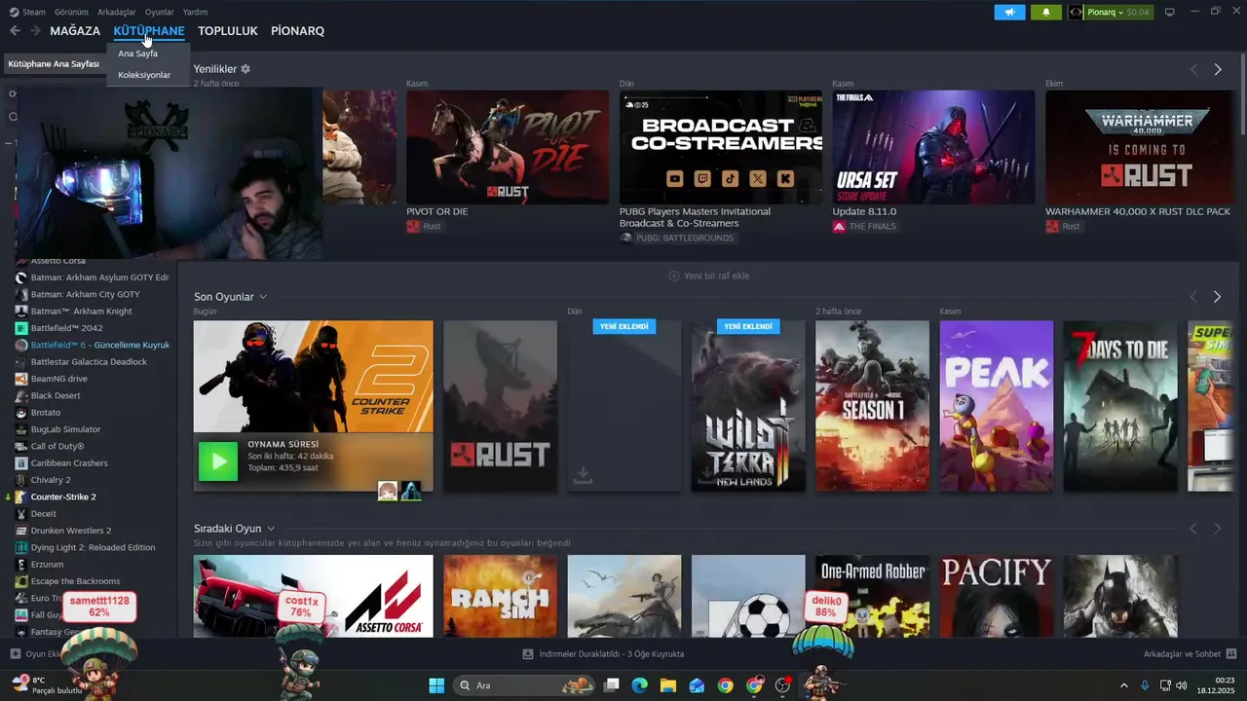Open PIONARQ profile tab
The width and height of the screenshot is (1247, 701).
pyautogui.click(x=297, y=31)
